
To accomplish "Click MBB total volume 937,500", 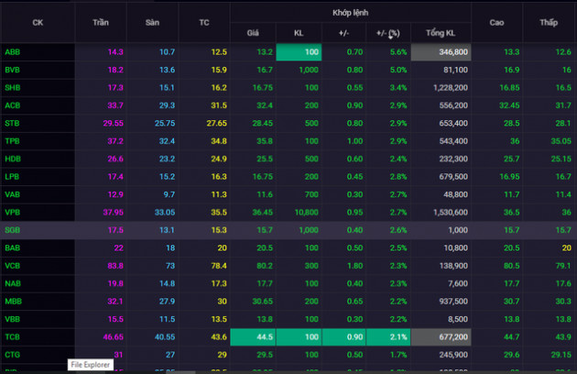I will point(453,302).
